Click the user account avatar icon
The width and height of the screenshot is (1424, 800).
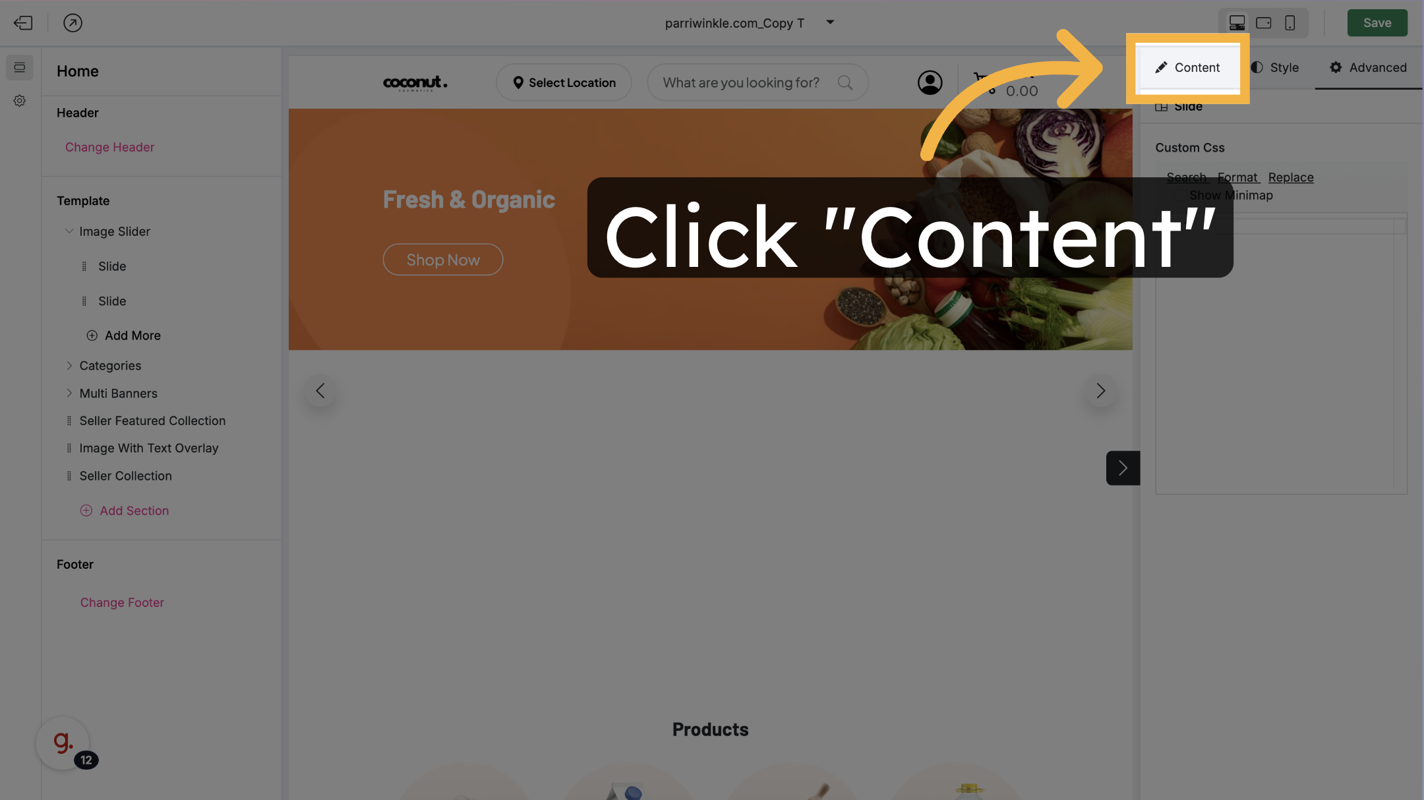click(x=930, y=82)
